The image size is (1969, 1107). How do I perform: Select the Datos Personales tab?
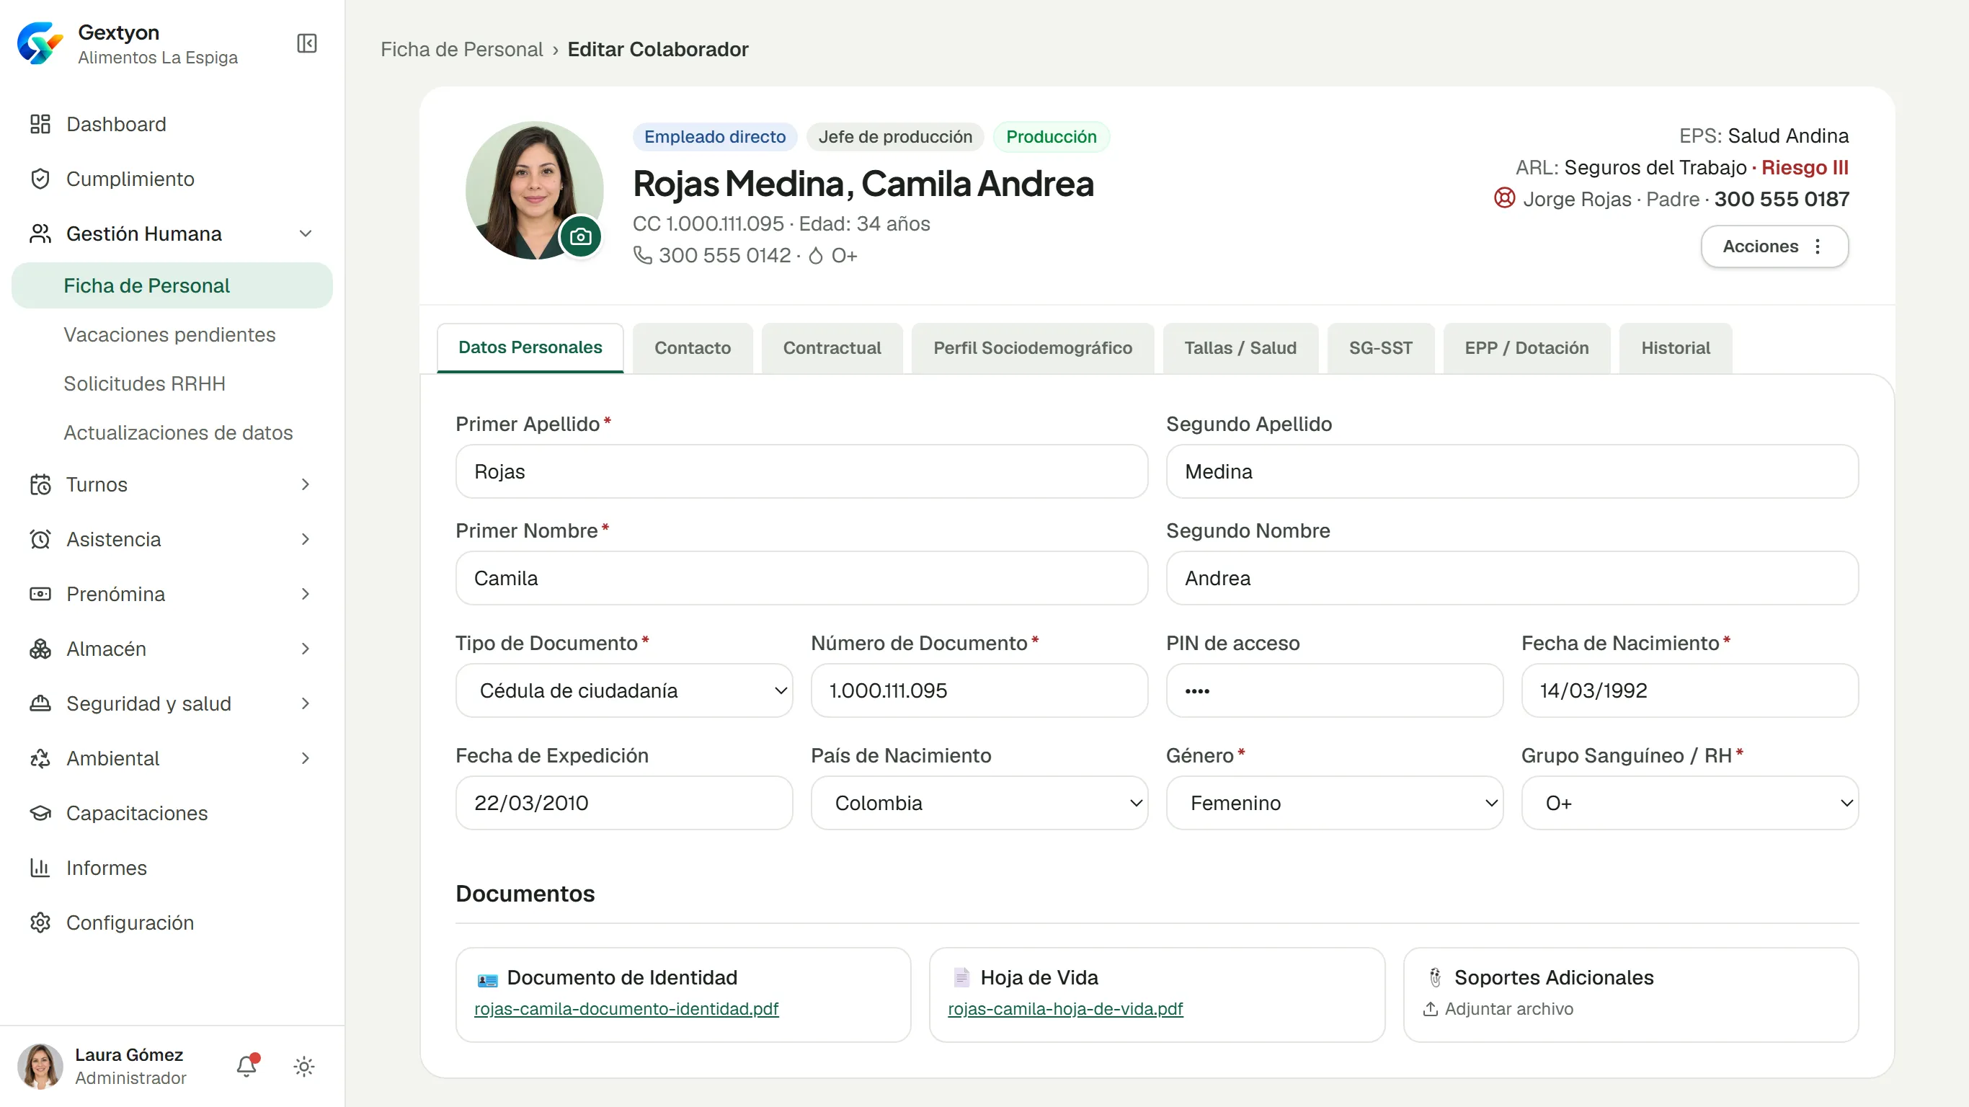click(530, 348)
